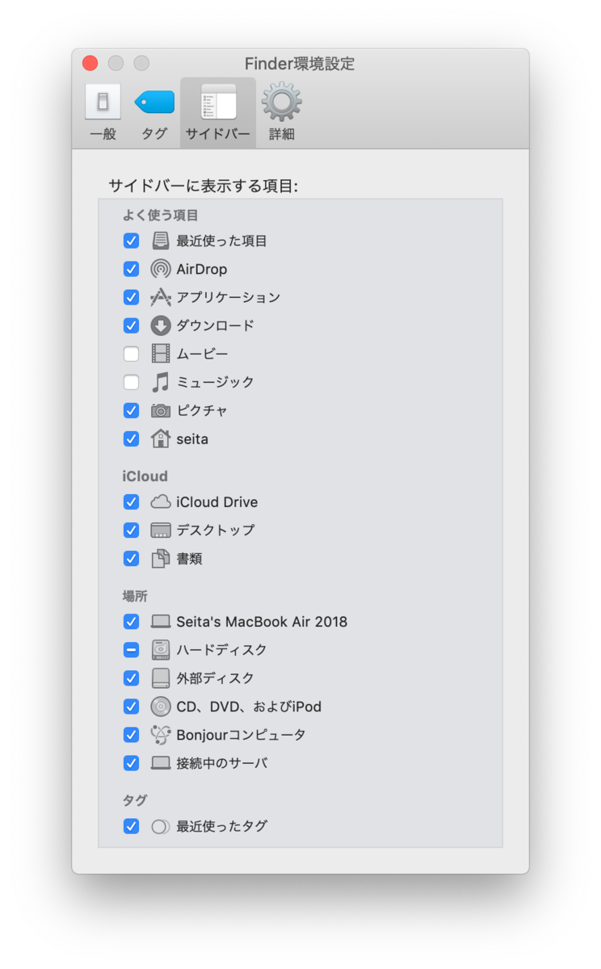Click the laptop icon beside Seita's MacBook Air
Image resolution: width=601 pixels, height=969 pixels.
[161, 622]
